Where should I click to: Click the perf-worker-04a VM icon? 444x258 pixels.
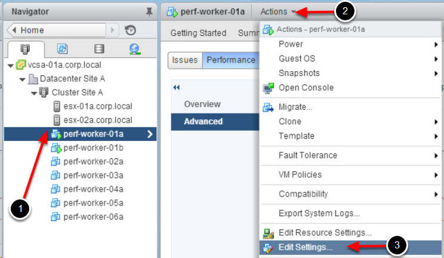pos(55,189)
